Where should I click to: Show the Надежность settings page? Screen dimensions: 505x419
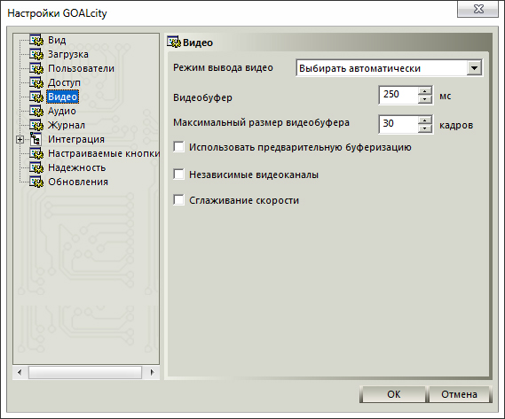77,167
